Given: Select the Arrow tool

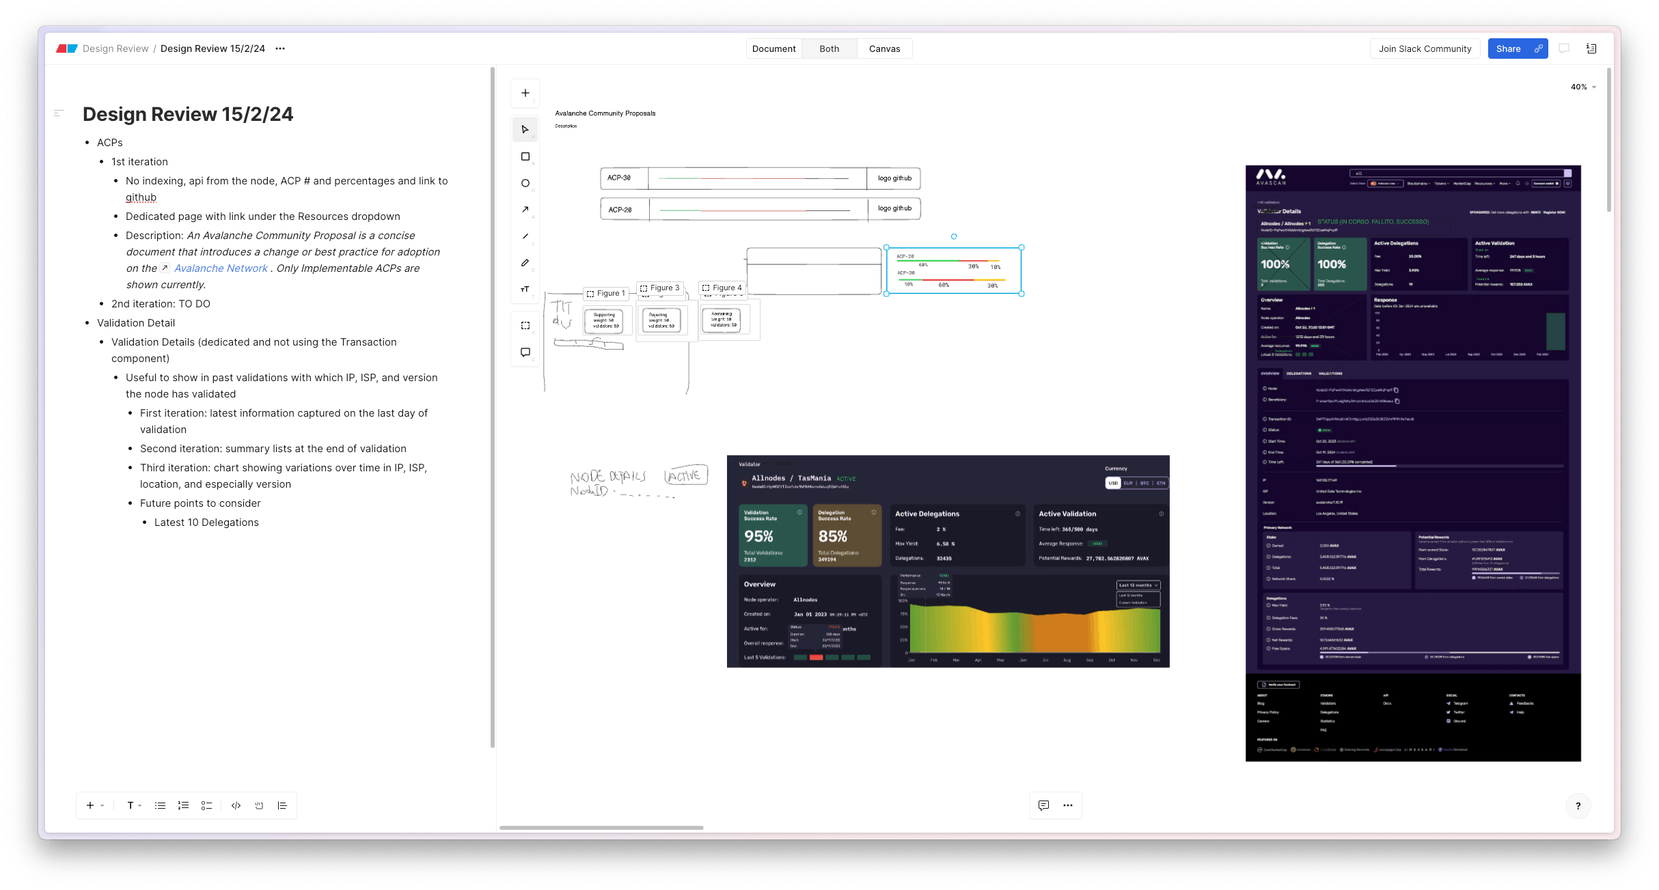Looking at the screenshot, I should point(525,210).
